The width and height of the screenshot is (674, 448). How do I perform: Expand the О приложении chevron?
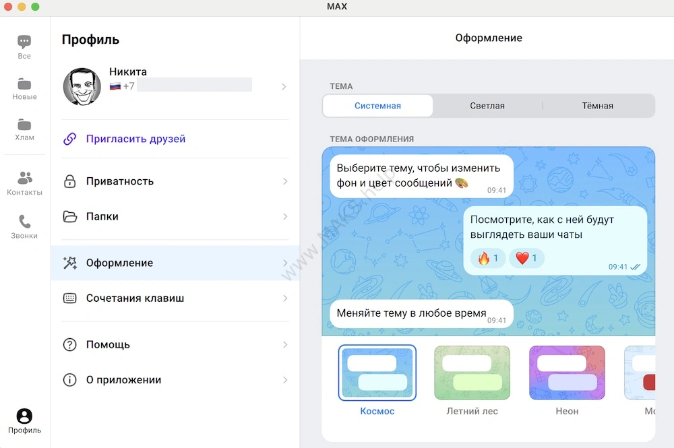pyautogui.click(x=284, y=380)
